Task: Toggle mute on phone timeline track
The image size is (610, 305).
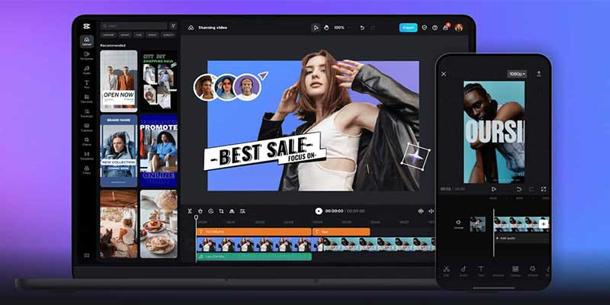Action: [x=459, y=223]
